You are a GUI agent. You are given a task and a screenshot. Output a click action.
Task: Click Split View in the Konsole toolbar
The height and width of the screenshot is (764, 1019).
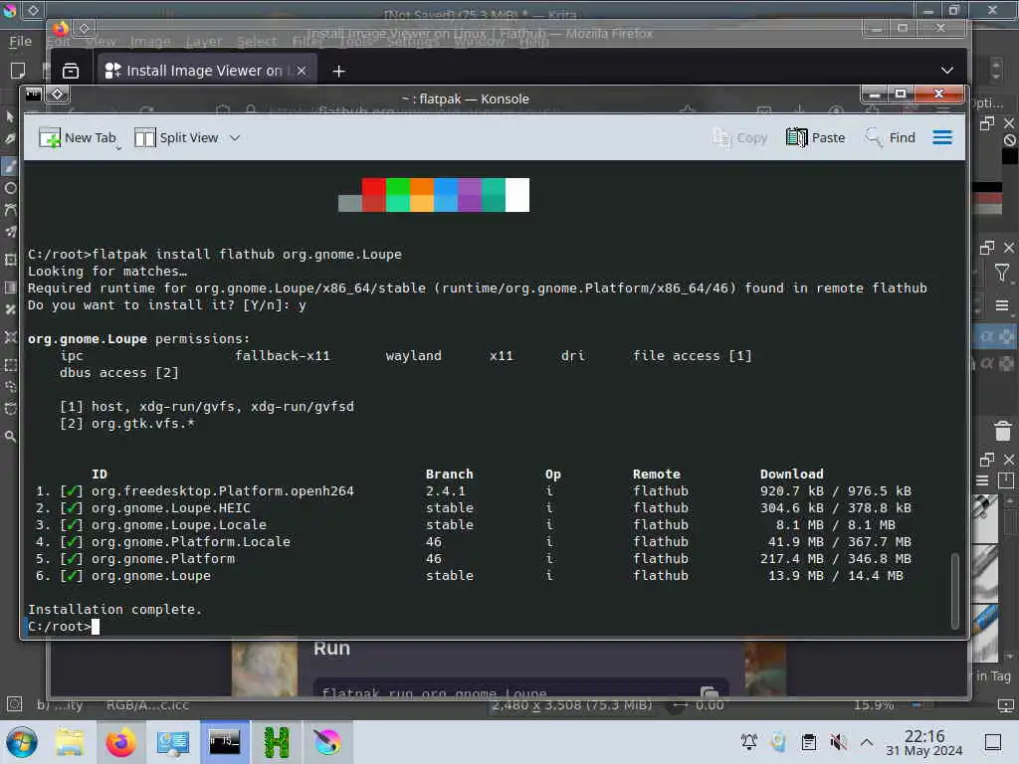pos(177,137)
